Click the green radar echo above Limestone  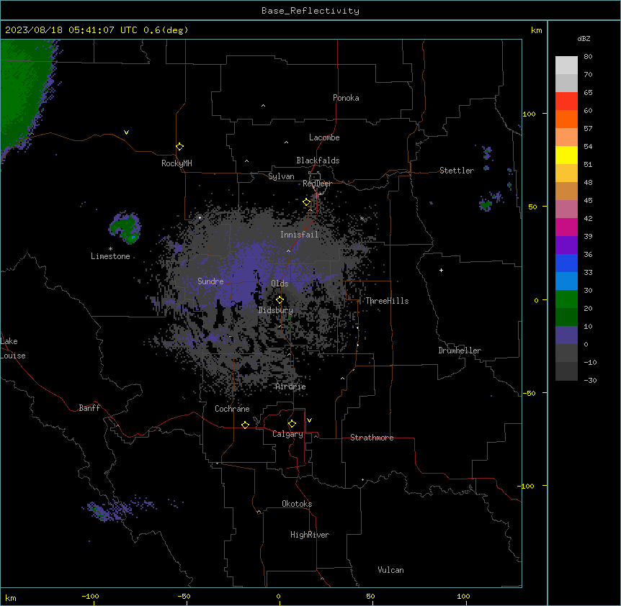[x=125, y=228]
